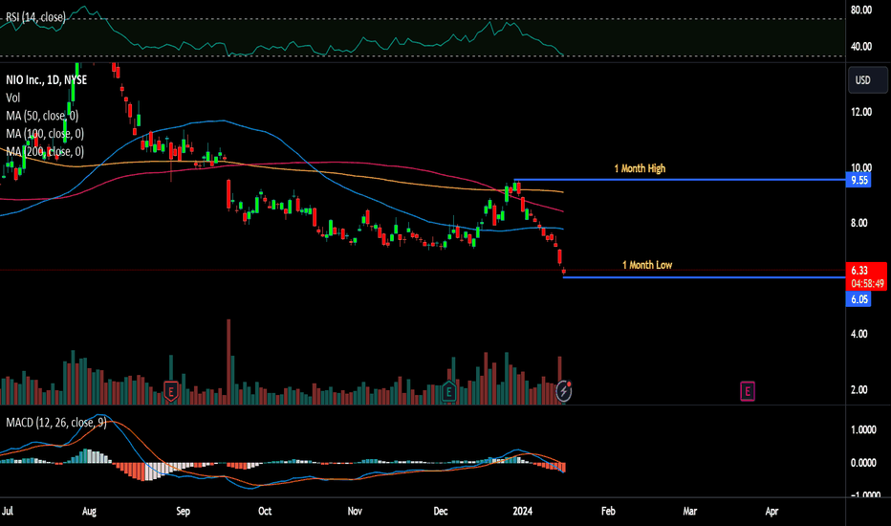Click the Nov label on time axis
The height and width of the screenshot is (526, 891).
pos(355,512)
